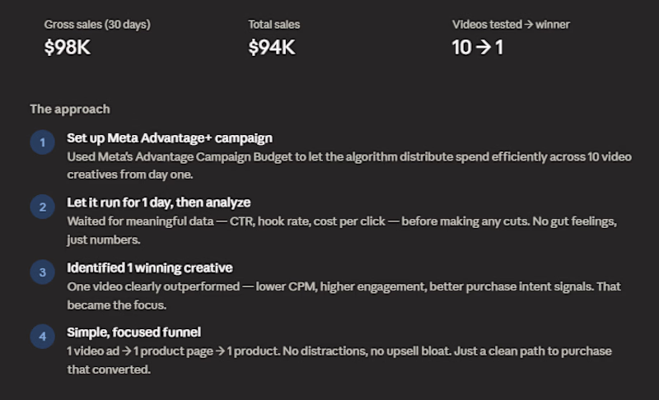Image resolution: width=659 pixels, height=400 pixels.
Task: Open "Set up Meta Advantage+ campaign" step title
Action: (x=170, y=138)
